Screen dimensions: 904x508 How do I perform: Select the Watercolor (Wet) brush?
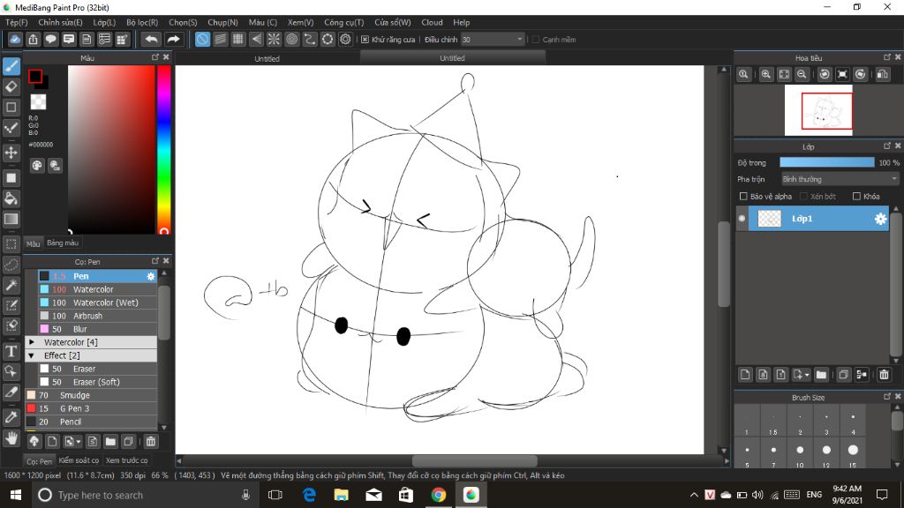click(x=97, y=303)
